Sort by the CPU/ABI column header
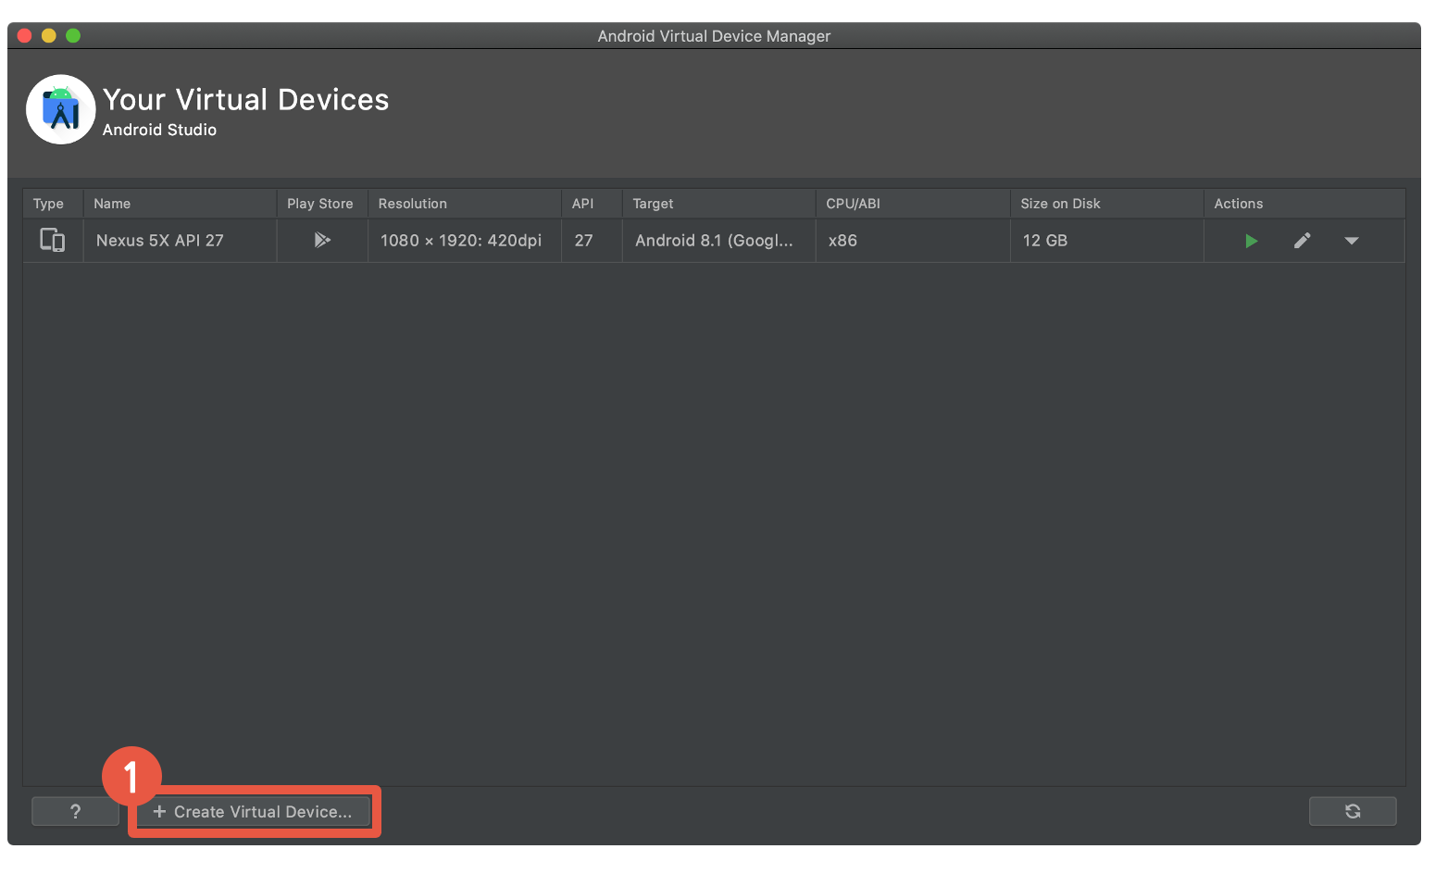Viewport: 1435px width, 874px height. pos(913,204)
